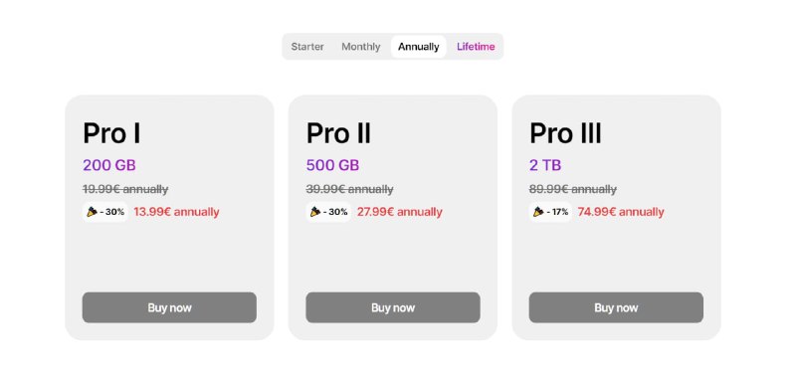Viewport: 796px width, 380px height.
Task: Click the party popper icon on Pro III
Action: click(x=538, y=212)
